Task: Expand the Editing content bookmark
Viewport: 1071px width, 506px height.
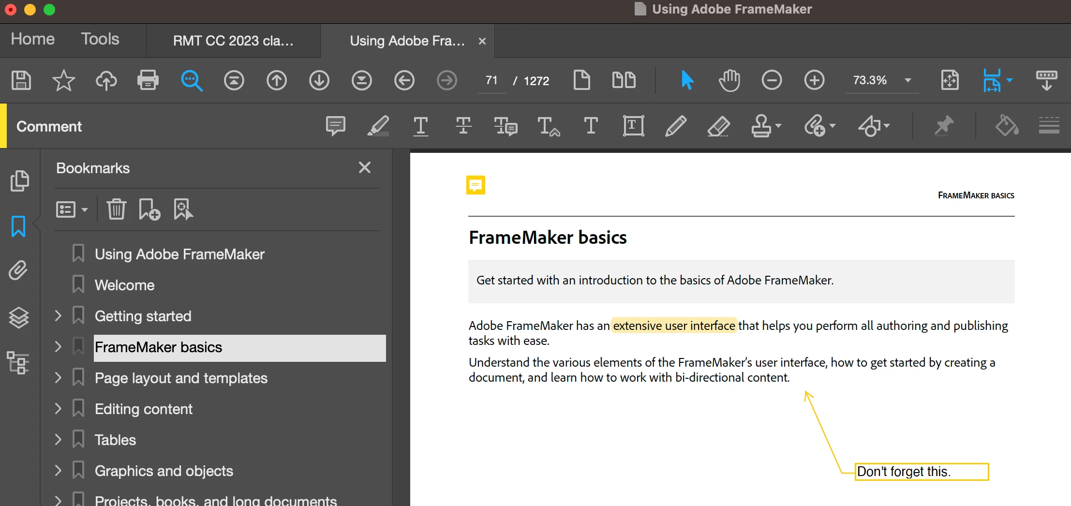Action: [58, 409]
